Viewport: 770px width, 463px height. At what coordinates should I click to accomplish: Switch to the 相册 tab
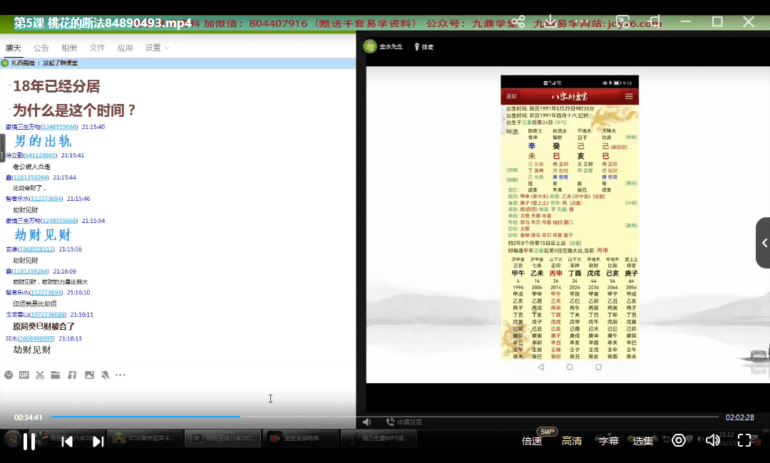coord(69,48)
